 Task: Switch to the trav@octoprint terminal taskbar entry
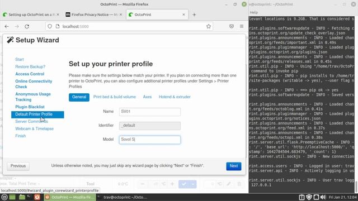click(x=122, y=197)
